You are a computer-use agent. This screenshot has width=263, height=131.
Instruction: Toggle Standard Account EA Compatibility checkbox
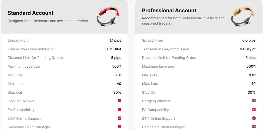coord(120,109)
